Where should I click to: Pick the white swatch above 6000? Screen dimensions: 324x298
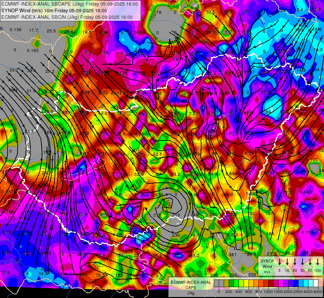click(x=315, y=283)
